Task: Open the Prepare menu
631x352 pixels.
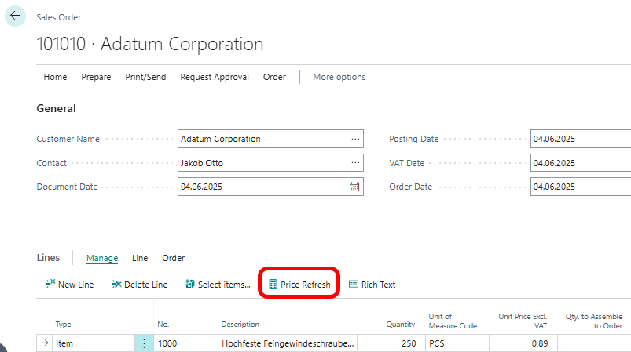Action: (96, 77)
